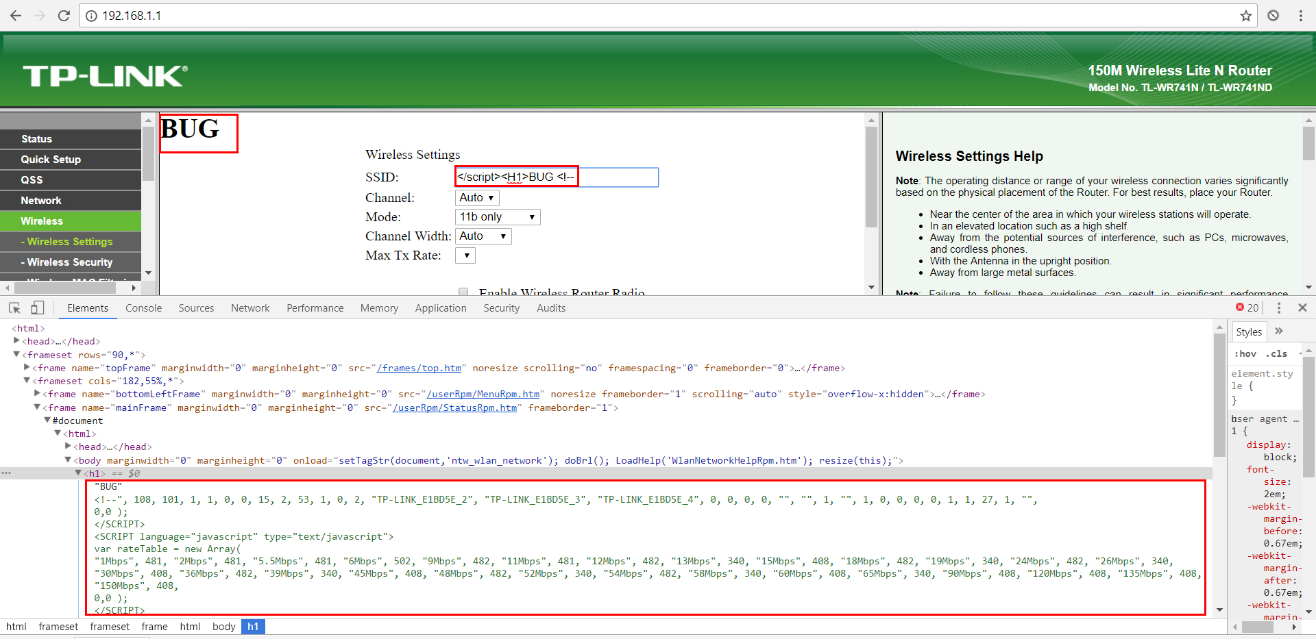This screenshot has height=639, width=1316.
Task: Collapse frameset rows="90,*" node
Action: 16,355
